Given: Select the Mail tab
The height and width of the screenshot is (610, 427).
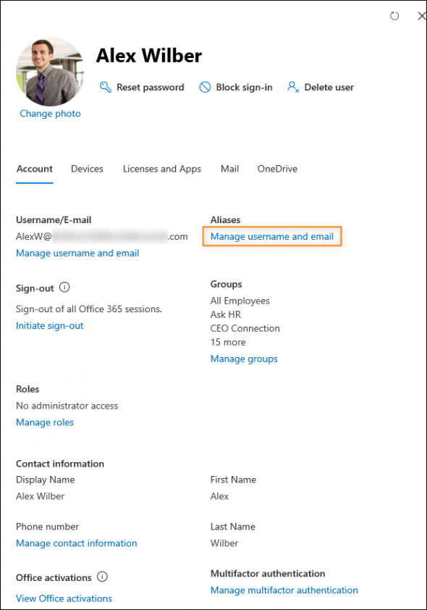Looking at the screenshot, I should coord(229,169).
